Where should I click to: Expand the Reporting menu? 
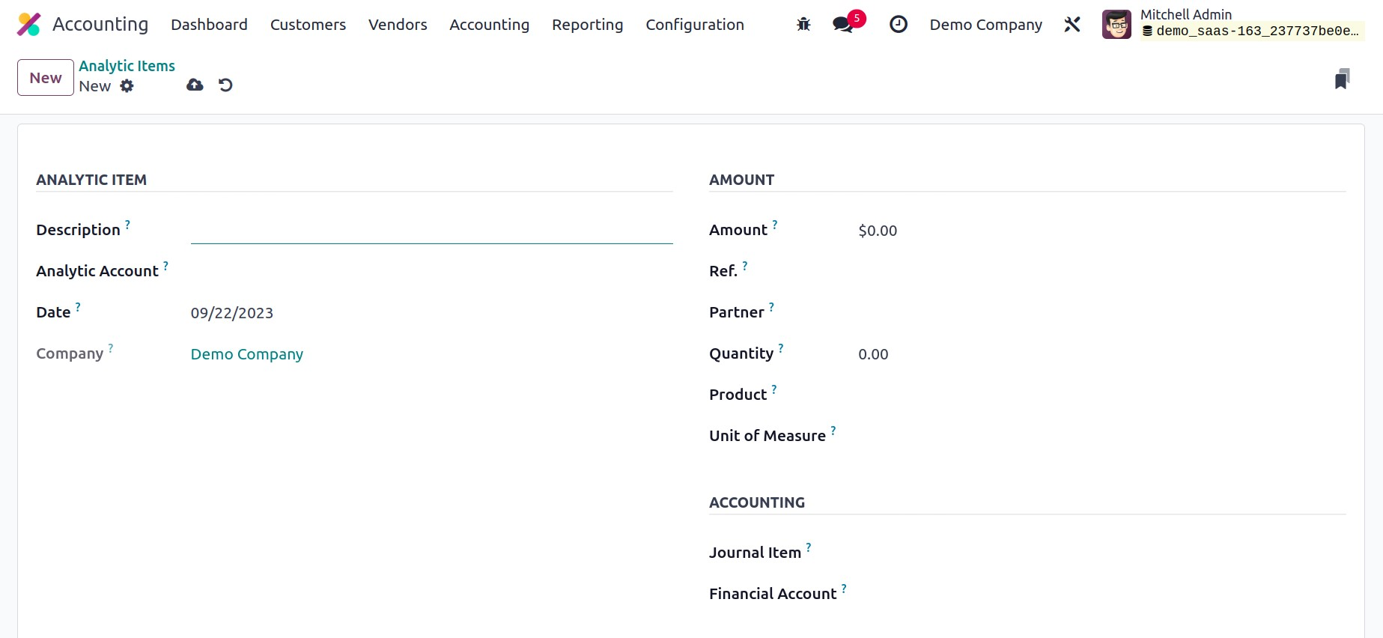[587, 25]
